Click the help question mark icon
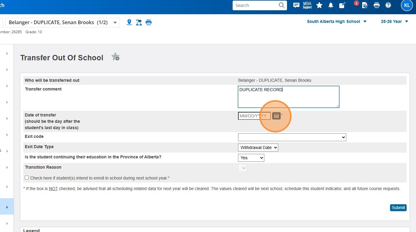The height and width of the screenshot is (232, 416). point(388,5)
